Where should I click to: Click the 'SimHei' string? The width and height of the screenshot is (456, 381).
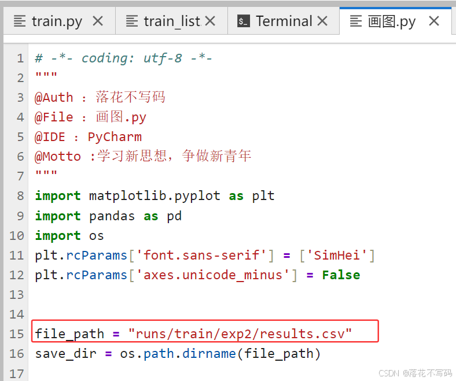(x=337, y=255)
